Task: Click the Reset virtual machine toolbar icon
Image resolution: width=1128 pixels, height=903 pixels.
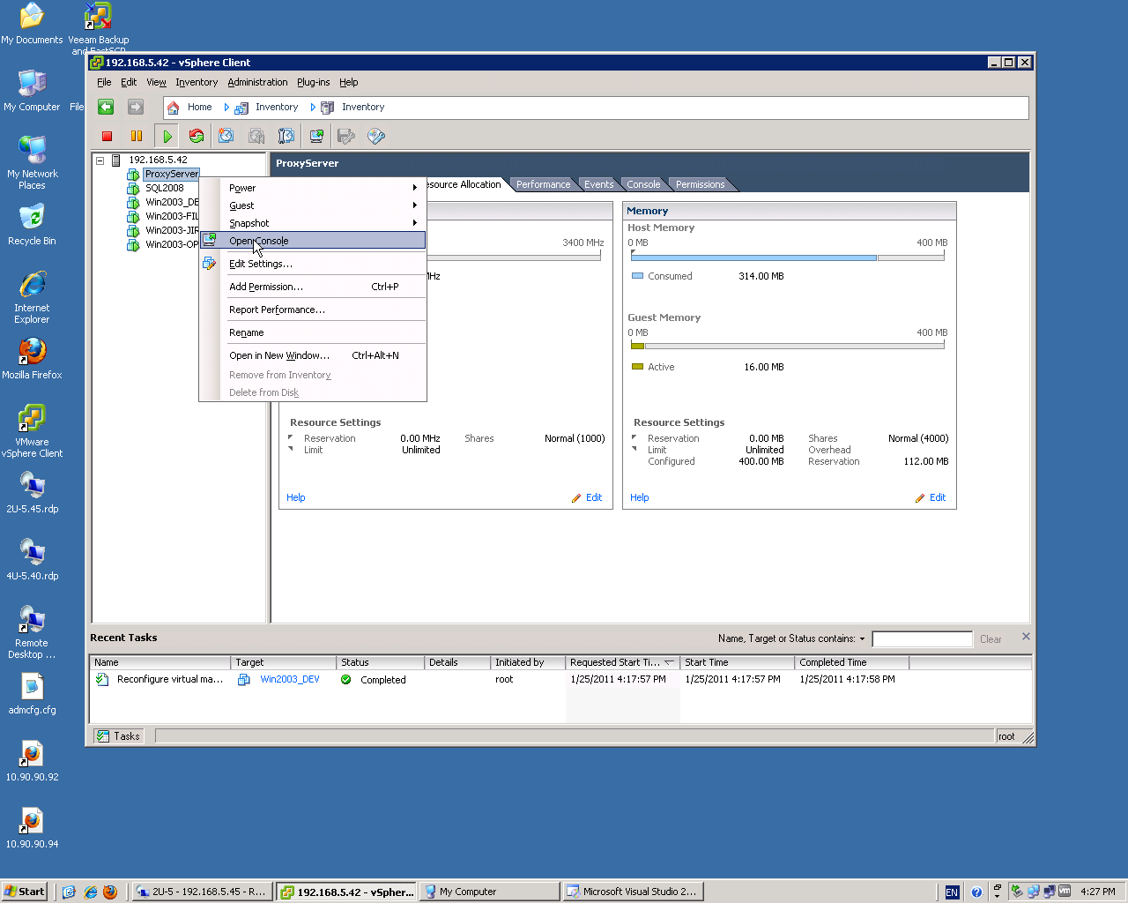Action: pyautogui.click(x=197, y=136)
